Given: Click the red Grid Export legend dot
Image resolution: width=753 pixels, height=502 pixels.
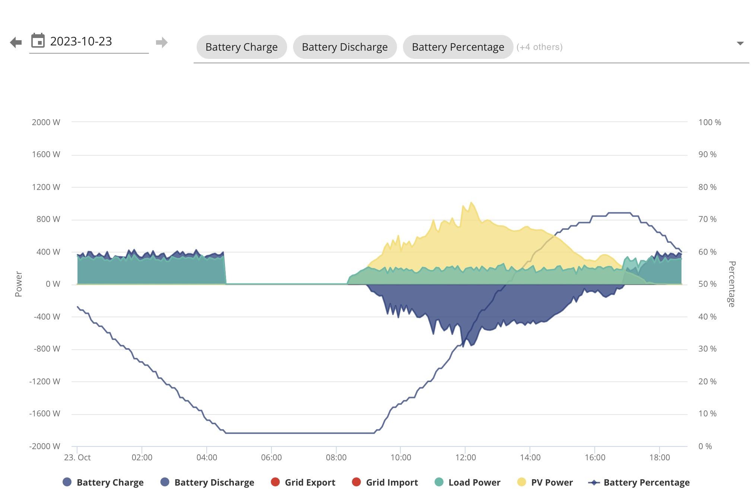Looking at the screenshot, I should 275,482.
